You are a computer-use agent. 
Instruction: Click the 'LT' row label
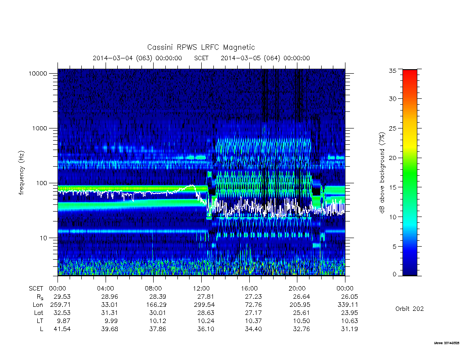(40, 321)
